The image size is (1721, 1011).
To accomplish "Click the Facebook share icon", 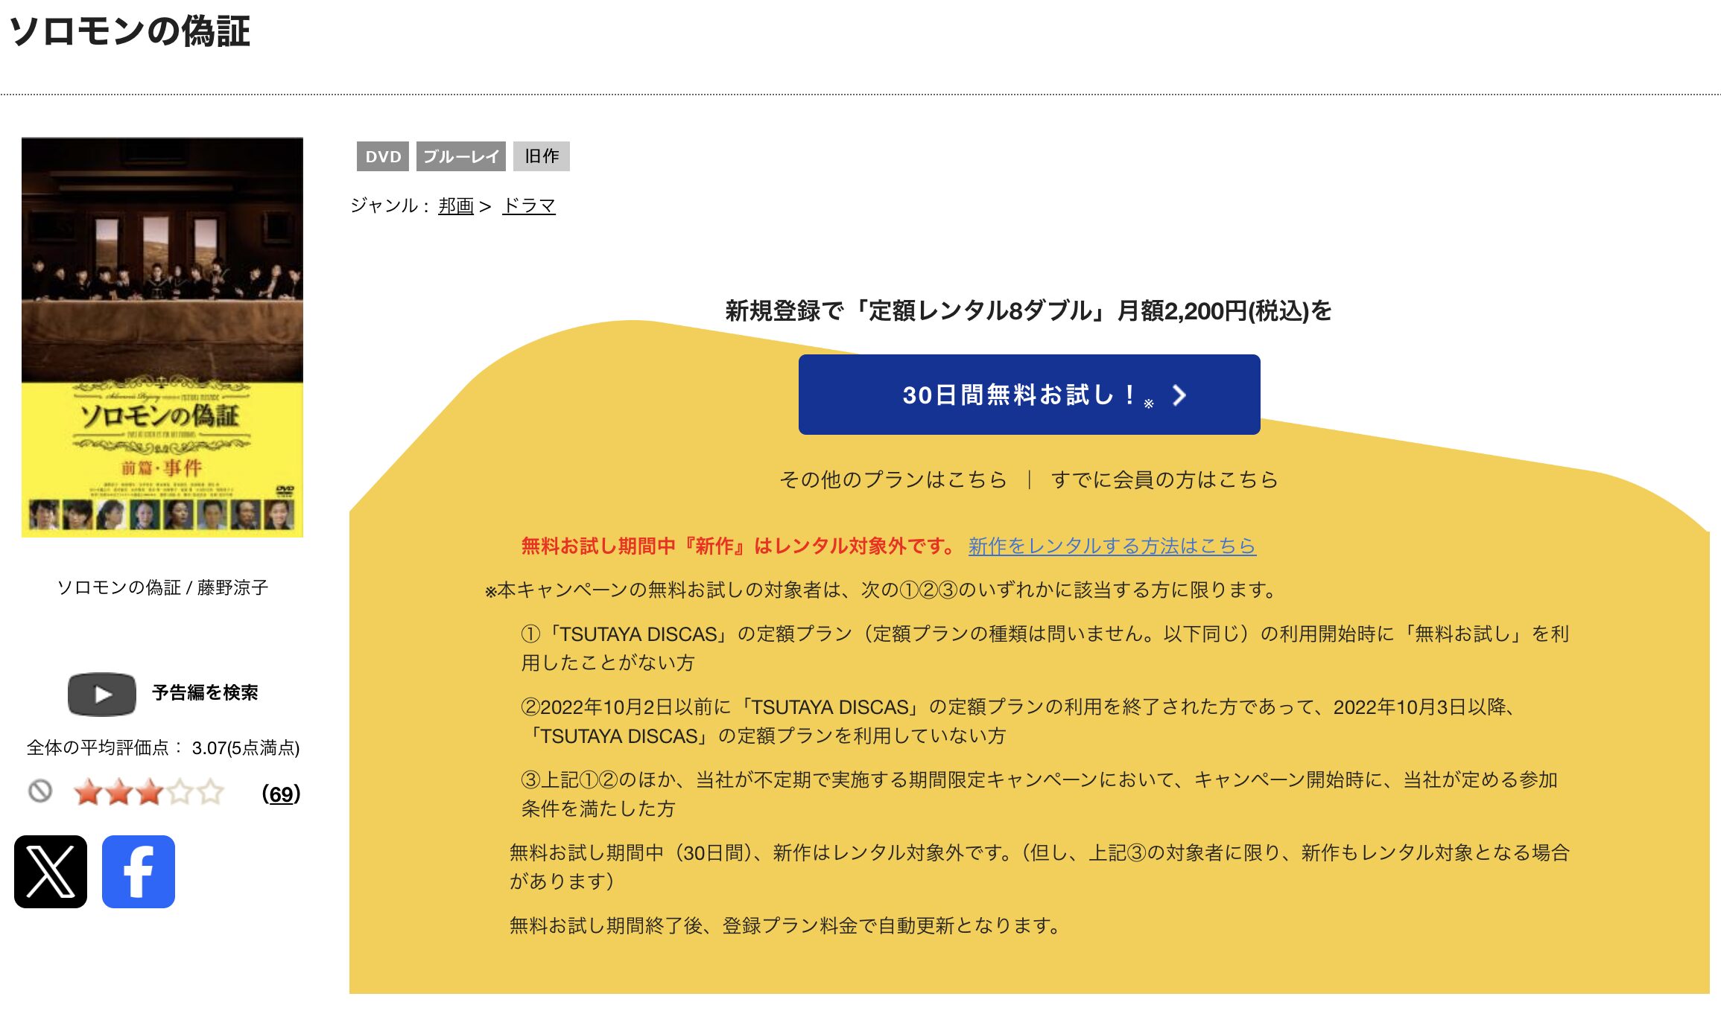I will coord(139,871).
